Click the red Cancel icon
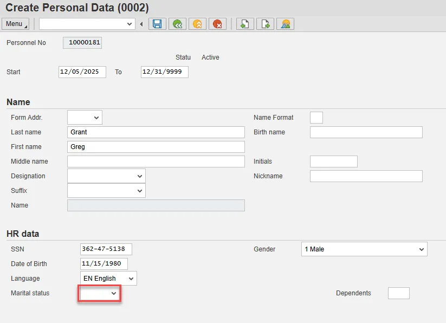Image resolution: width=446 pixels, height=323 pixels. click(x=217, y=24)
